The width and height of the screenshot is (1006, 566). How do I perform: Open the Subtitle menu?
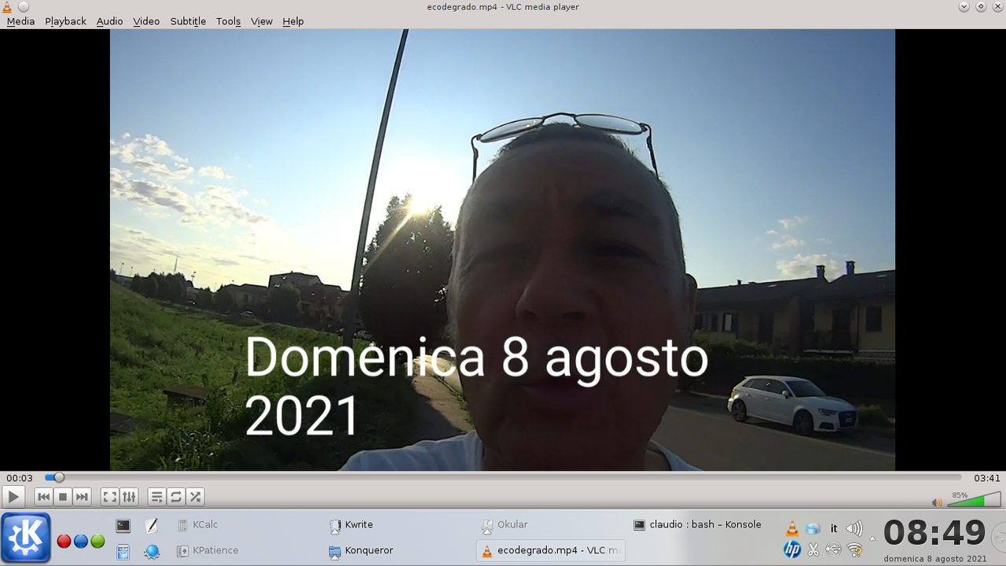click(188, 21)
